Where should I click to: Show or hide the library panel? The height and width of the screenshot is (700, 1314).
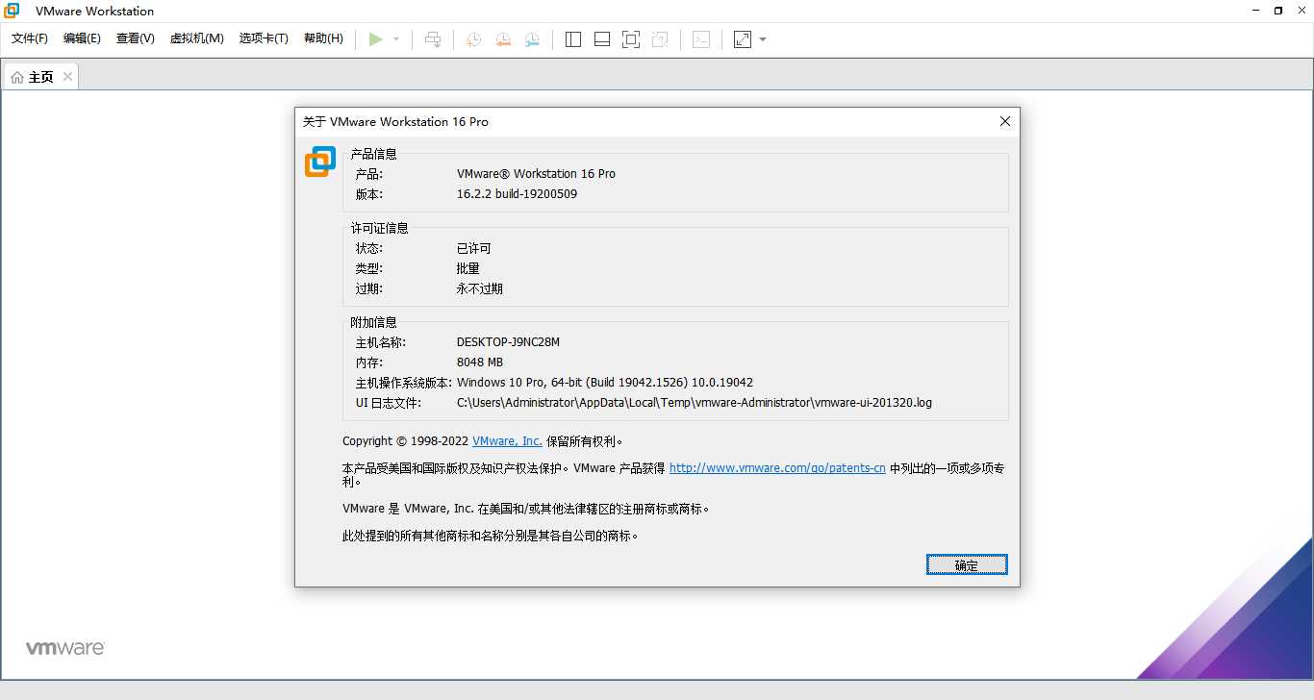[x=572, y=38]
